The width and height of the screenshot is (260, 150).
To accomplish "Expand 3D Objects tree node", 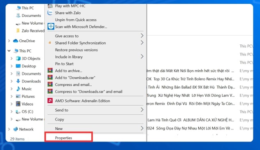I will tap(12, 58).
